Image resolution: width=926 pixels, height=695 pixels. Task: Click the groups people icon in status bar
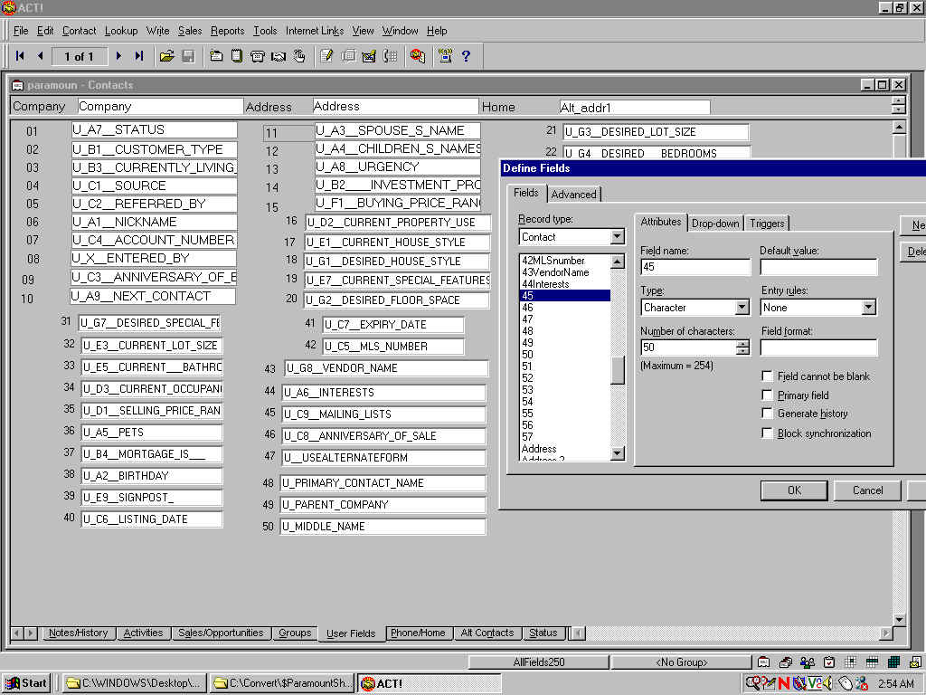[808, 662]
